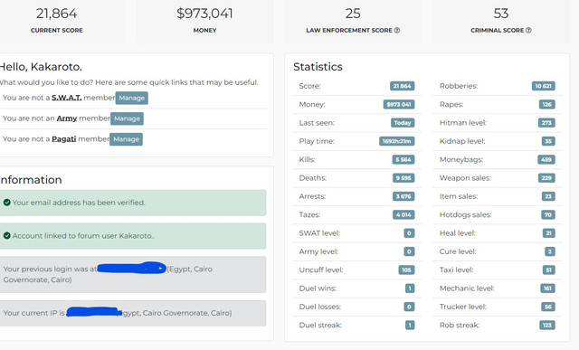Screen dimensions: 579x350
Task: Click the Money badge $973 041
Action: 399,105
